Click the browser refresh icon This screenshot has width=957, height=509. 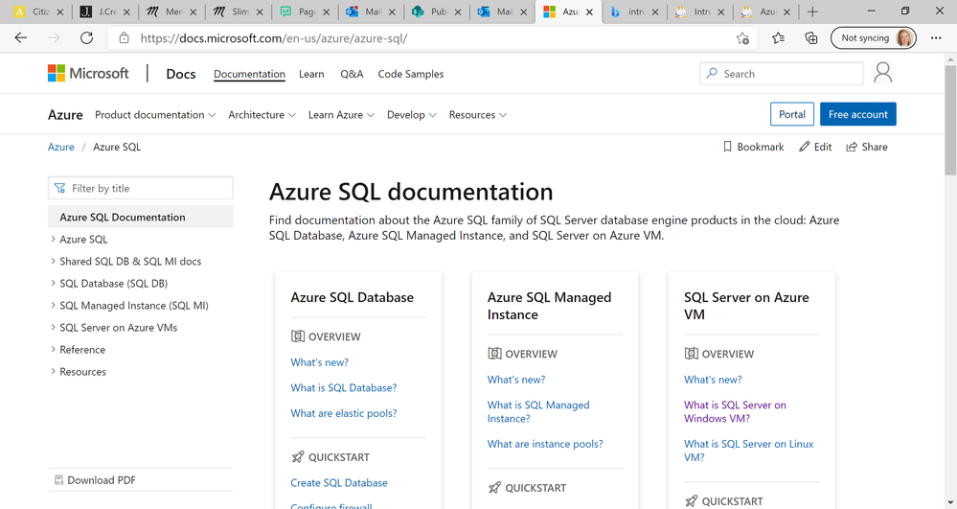[x=86, y=38]
